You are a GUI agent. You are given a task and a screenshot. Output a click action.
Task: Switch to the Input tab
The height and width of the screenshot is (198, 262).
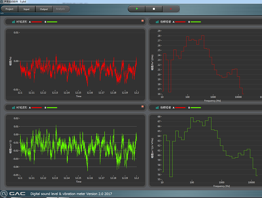tap(27, 9)
